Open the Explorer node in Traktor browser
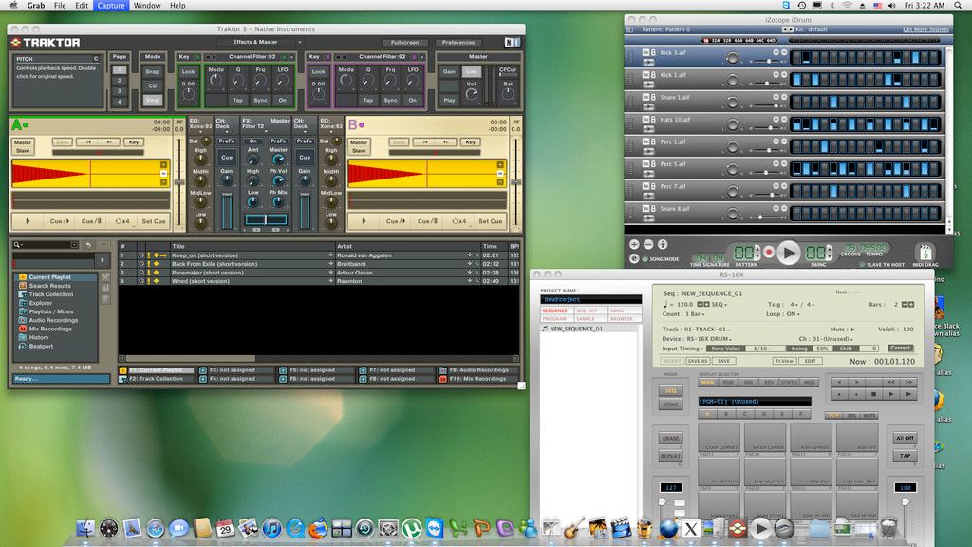972x547 pixels. (x=40, y=303)
